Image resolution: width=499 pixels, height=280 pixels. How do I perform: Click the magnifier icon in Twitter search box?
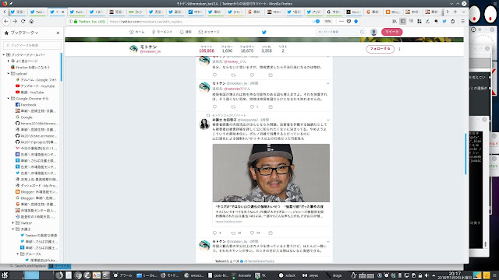click(x=362, y=32)
